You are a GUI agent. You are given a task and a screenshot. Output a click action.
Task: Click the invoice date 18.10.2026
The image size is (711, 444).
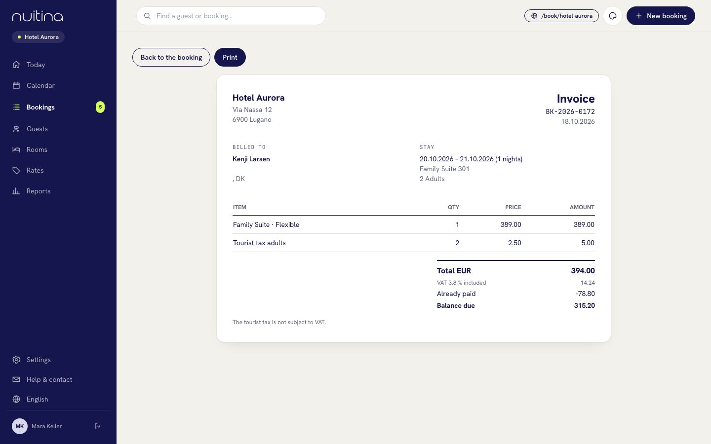(578, 121)
